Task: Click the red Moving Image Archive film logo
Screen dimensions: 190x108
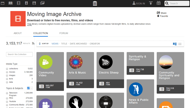Action: click(x=18, y=19)
